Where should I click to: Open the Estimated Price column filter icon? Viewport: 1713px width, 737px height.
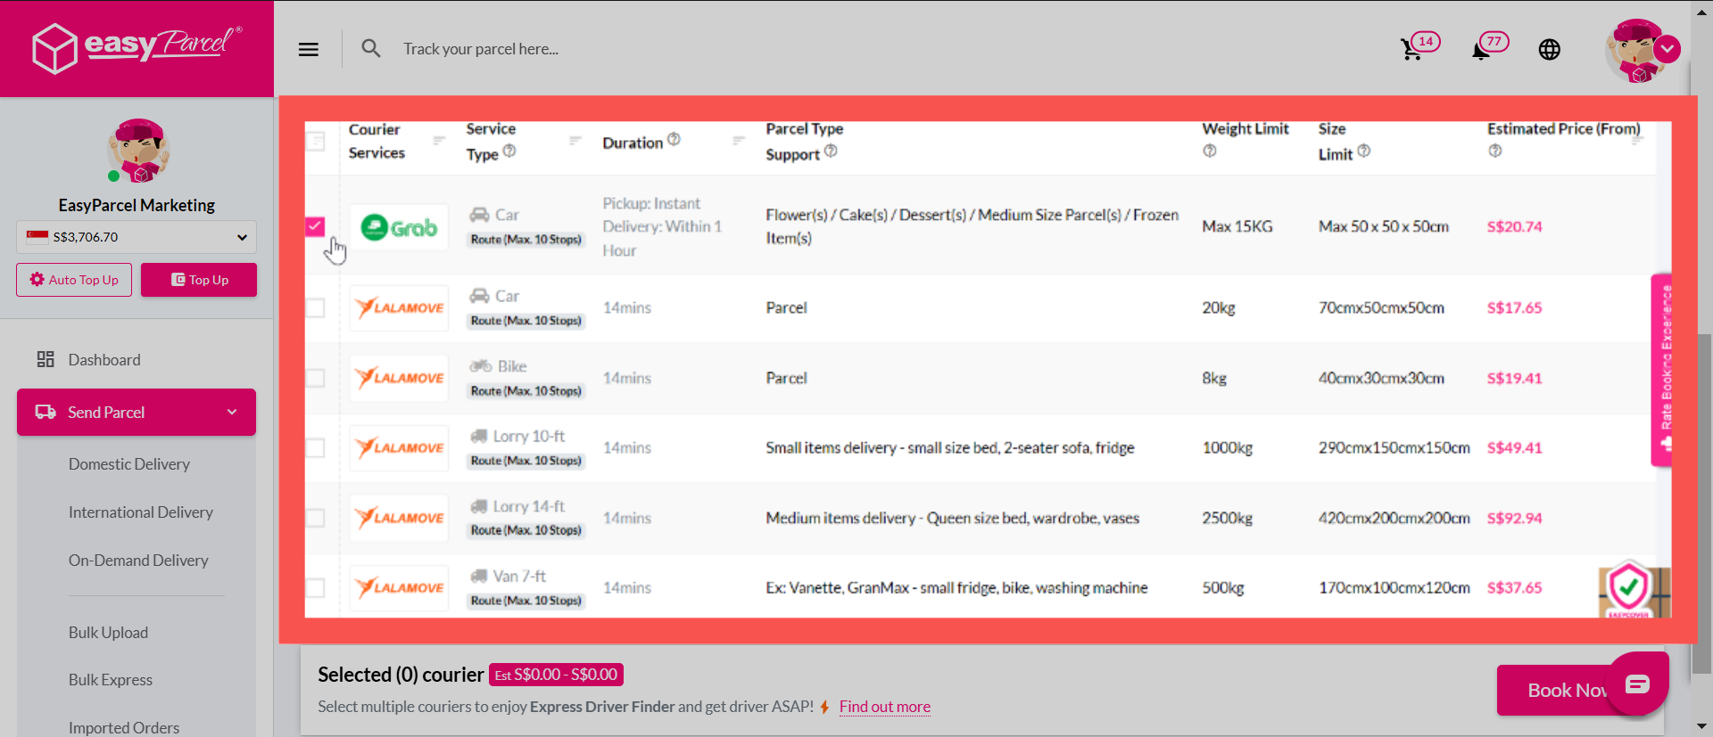[1637, 141]
